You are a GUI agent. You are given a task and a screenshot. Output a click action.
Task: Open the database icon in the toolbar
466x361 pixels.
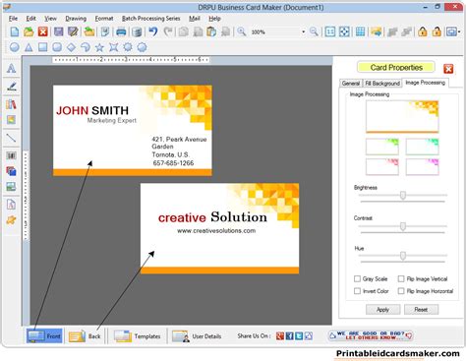[x=137, y=31]
